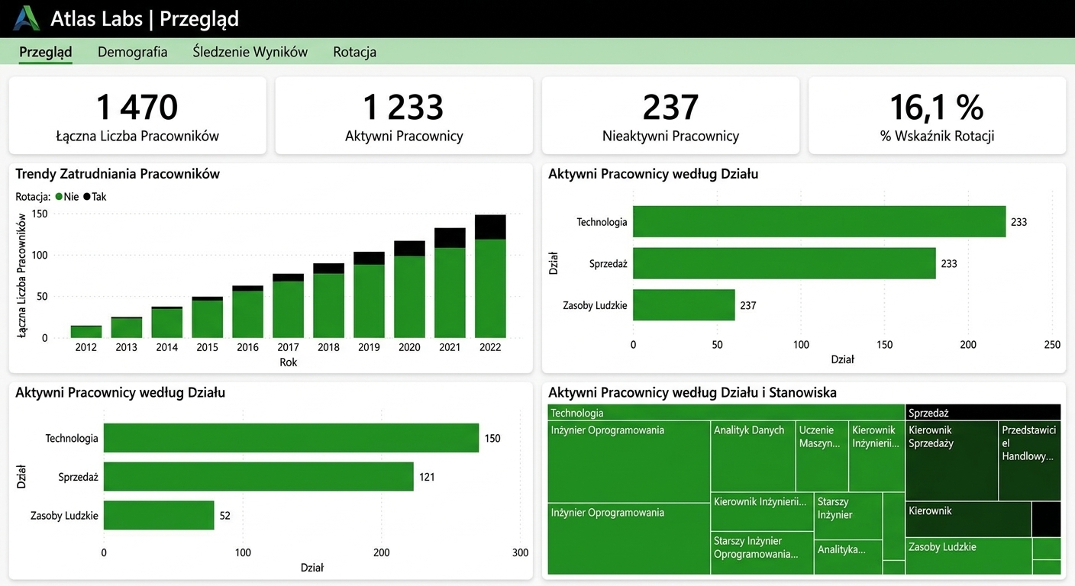Open the Rotacja tab
This screenshot has height=586, width=1075.
pos(355,52)
